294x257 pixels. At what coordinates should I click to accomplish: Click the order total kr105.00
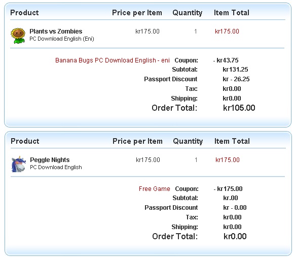239,108
